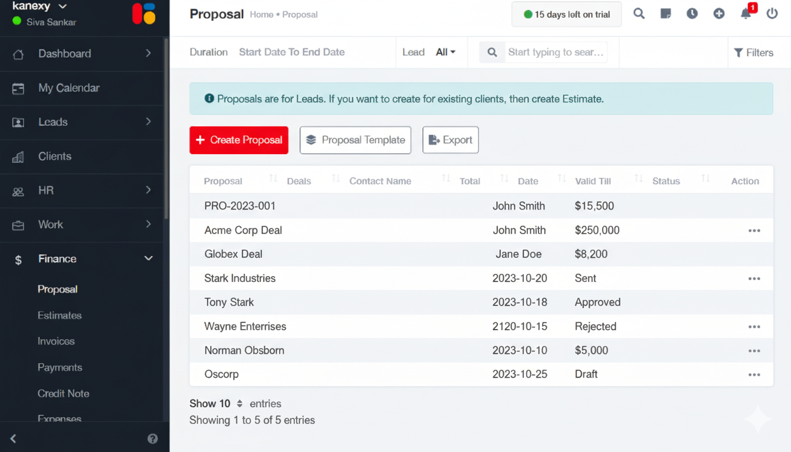
Task: Click the Export button
Action: pyautogui.click(x=450, y=140)
